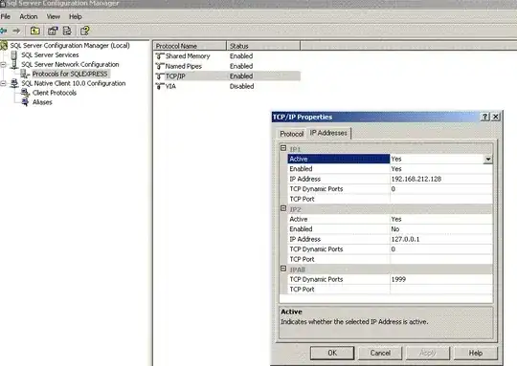The image size is (517, 366).
Task: Collapse SQL Native Client 10.0 Configuration node
Action: tap(3, 83)
